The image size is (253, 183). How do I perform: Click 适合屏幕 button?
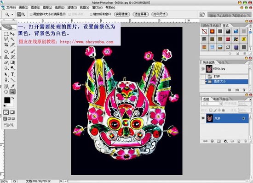point(140,14)
